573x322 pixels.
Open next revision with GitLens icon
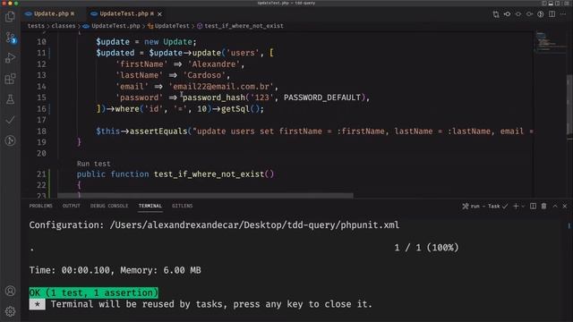(x=529, y=14)
